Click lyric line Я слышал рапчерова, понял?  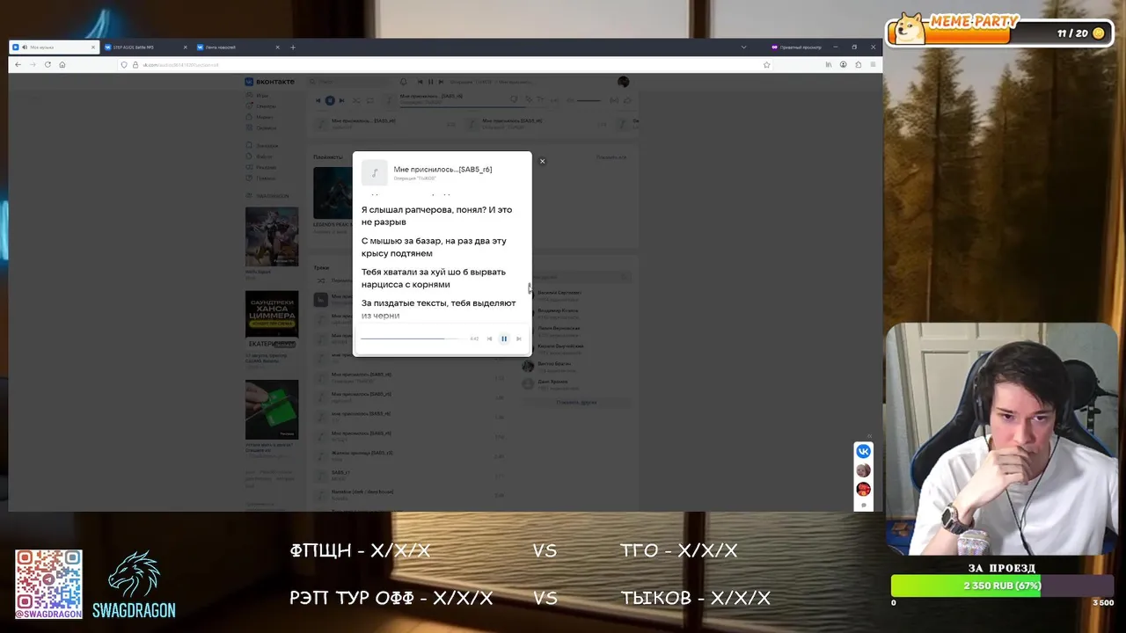point(436,215)
